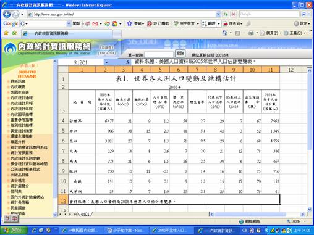Click inside the site search text field
Image resolution: width=314 pixels, height=235 pixels.
[159, 55]
